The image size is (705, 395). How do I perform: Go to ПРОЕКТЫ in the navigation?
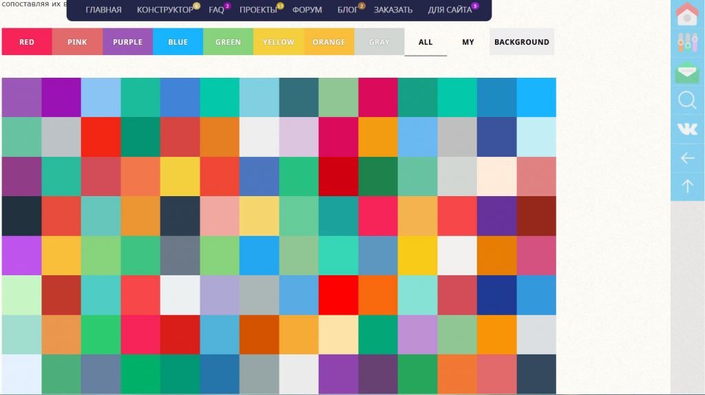[258, 10]
